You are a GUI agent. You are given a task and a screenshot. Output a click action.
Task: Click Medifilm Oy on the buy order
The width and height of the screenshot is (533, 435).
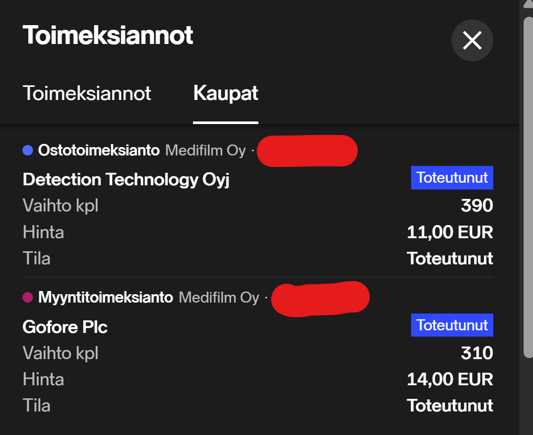point(206,151)
